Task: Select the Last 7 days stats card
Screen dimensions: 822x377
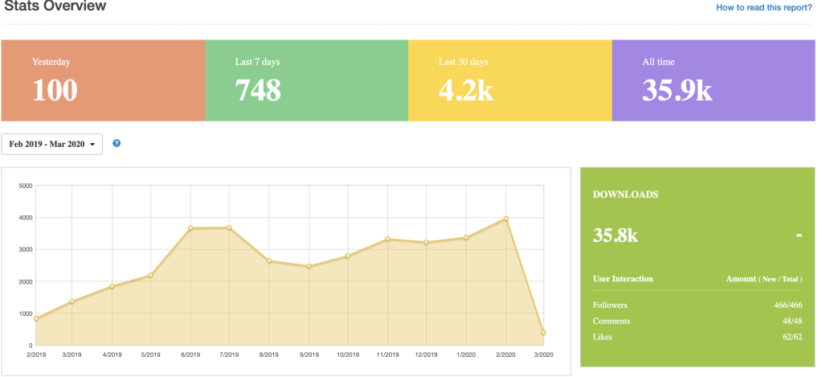Action: (x=306, y=80)
